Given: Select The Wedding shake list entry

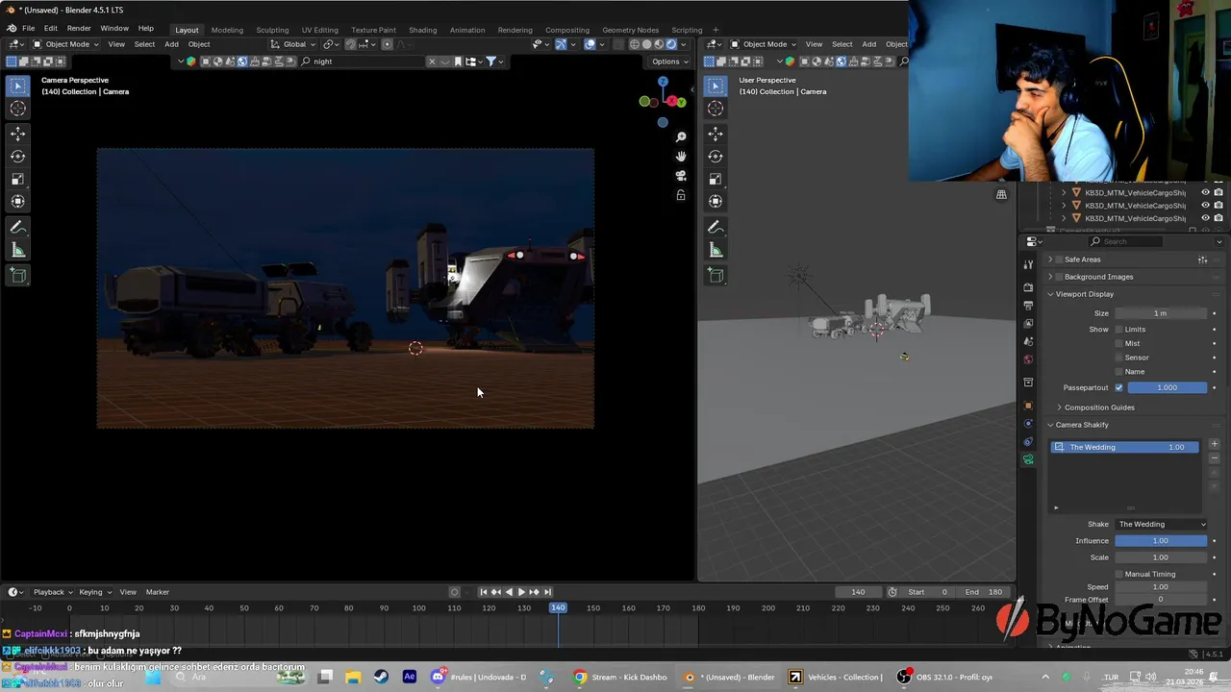Looking at the screenshot, I should [x=1126, y=447].
